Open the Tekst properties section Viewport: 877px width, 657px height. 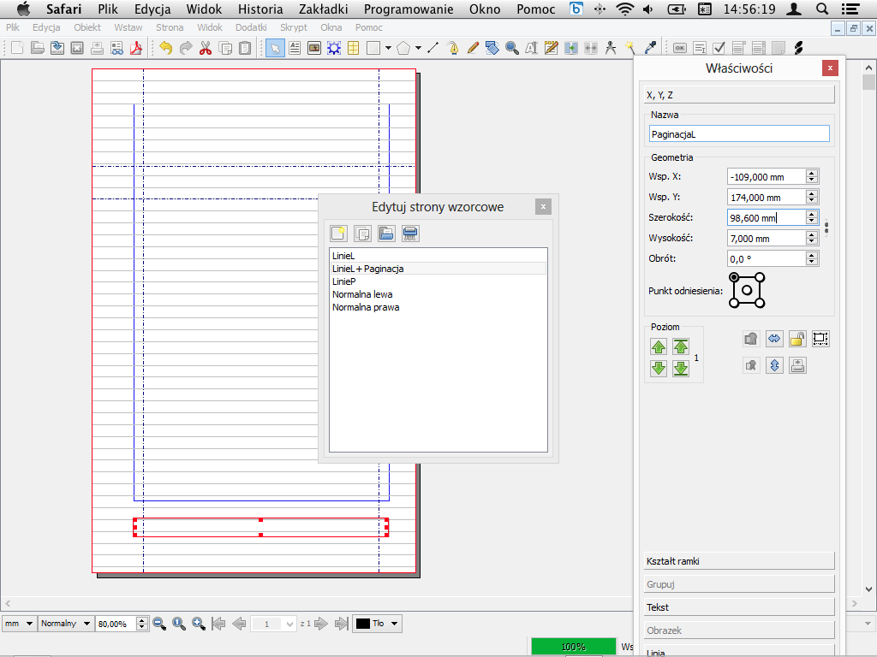(737, 607)
